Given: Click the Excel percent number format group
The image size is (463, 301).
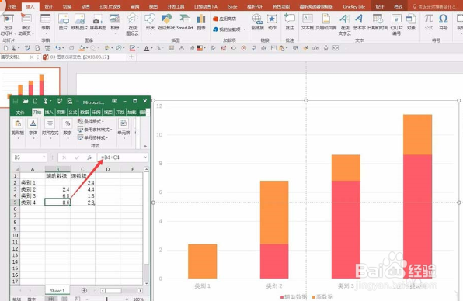Looking at the screenshot, I should (x=68, y=128).
